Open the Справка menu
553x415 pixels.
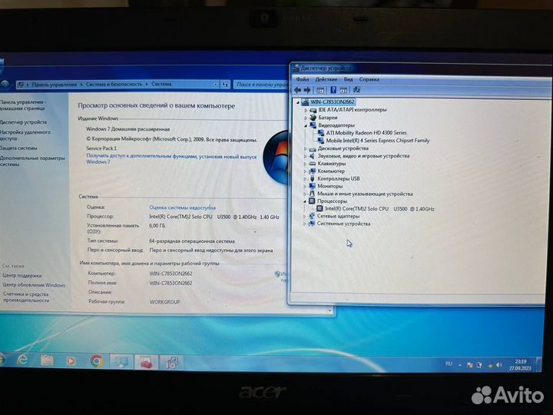(x=369, y=79)
